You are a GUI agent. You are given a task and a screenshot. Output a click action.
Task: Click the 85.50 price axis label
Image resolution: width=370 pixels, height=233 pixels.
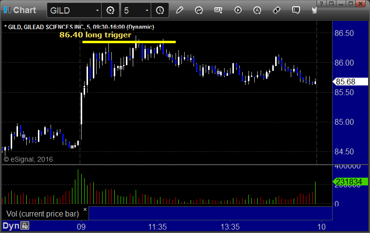344,92
